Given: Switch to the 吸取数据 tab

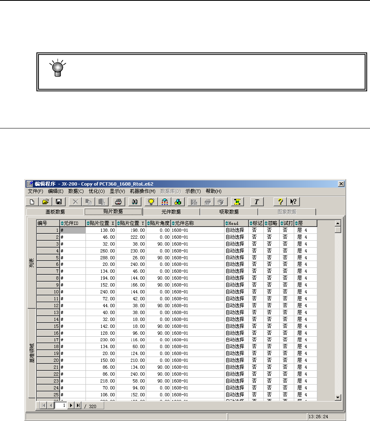Looking at the screenshot, I should (x=229, y=212).
